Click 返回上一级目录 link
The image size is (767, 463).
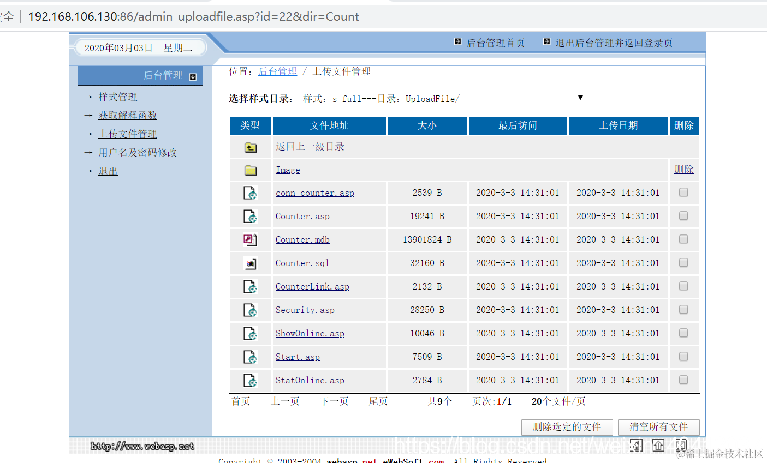pyautogui.click(x=310, y=147)
